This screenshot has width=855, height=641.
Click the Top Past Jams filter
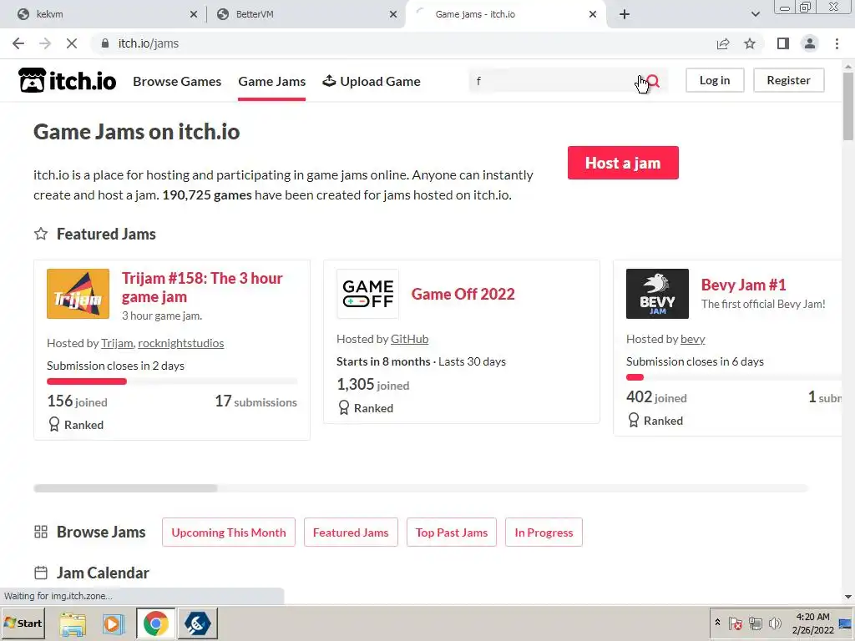pos(452,532)
